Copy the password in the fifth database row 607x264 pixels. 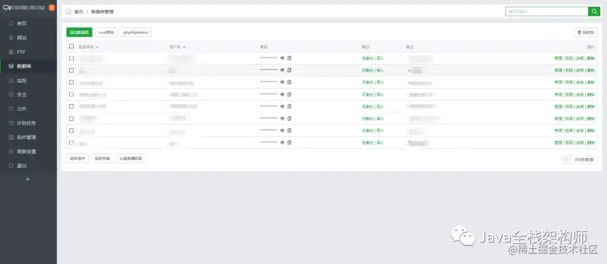pos(289,106)
